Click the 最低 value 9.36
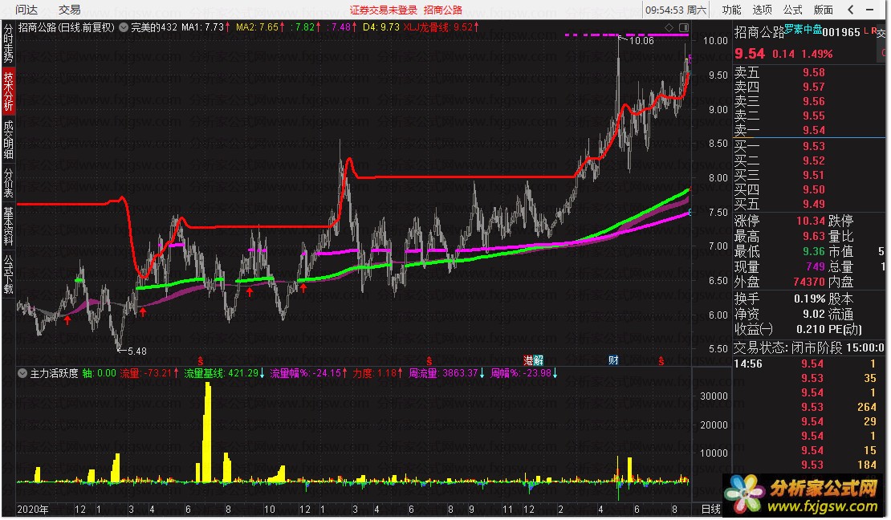 [x=814, y=251]
